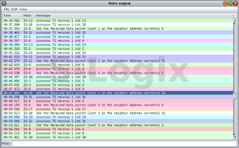Select the row at time 00:42.976

[118, 69]
